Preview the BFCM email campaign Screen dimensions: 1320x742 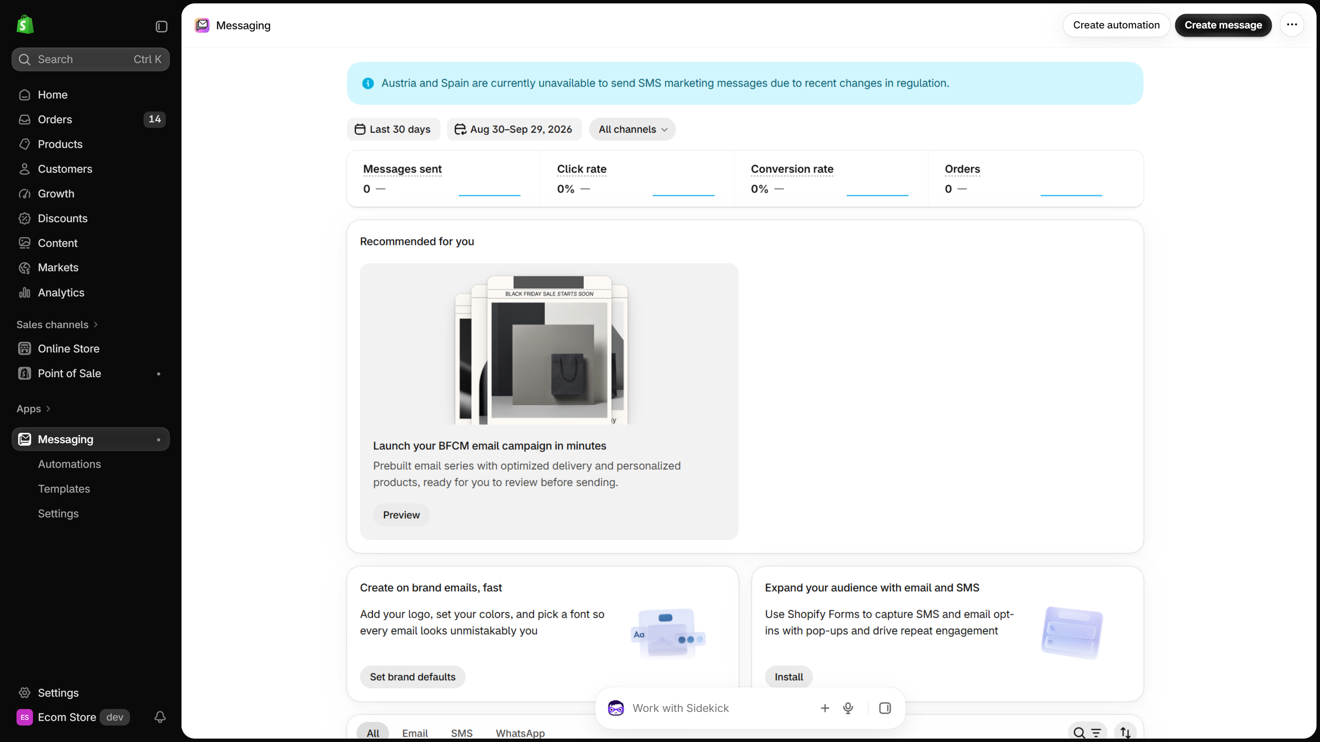401,514
